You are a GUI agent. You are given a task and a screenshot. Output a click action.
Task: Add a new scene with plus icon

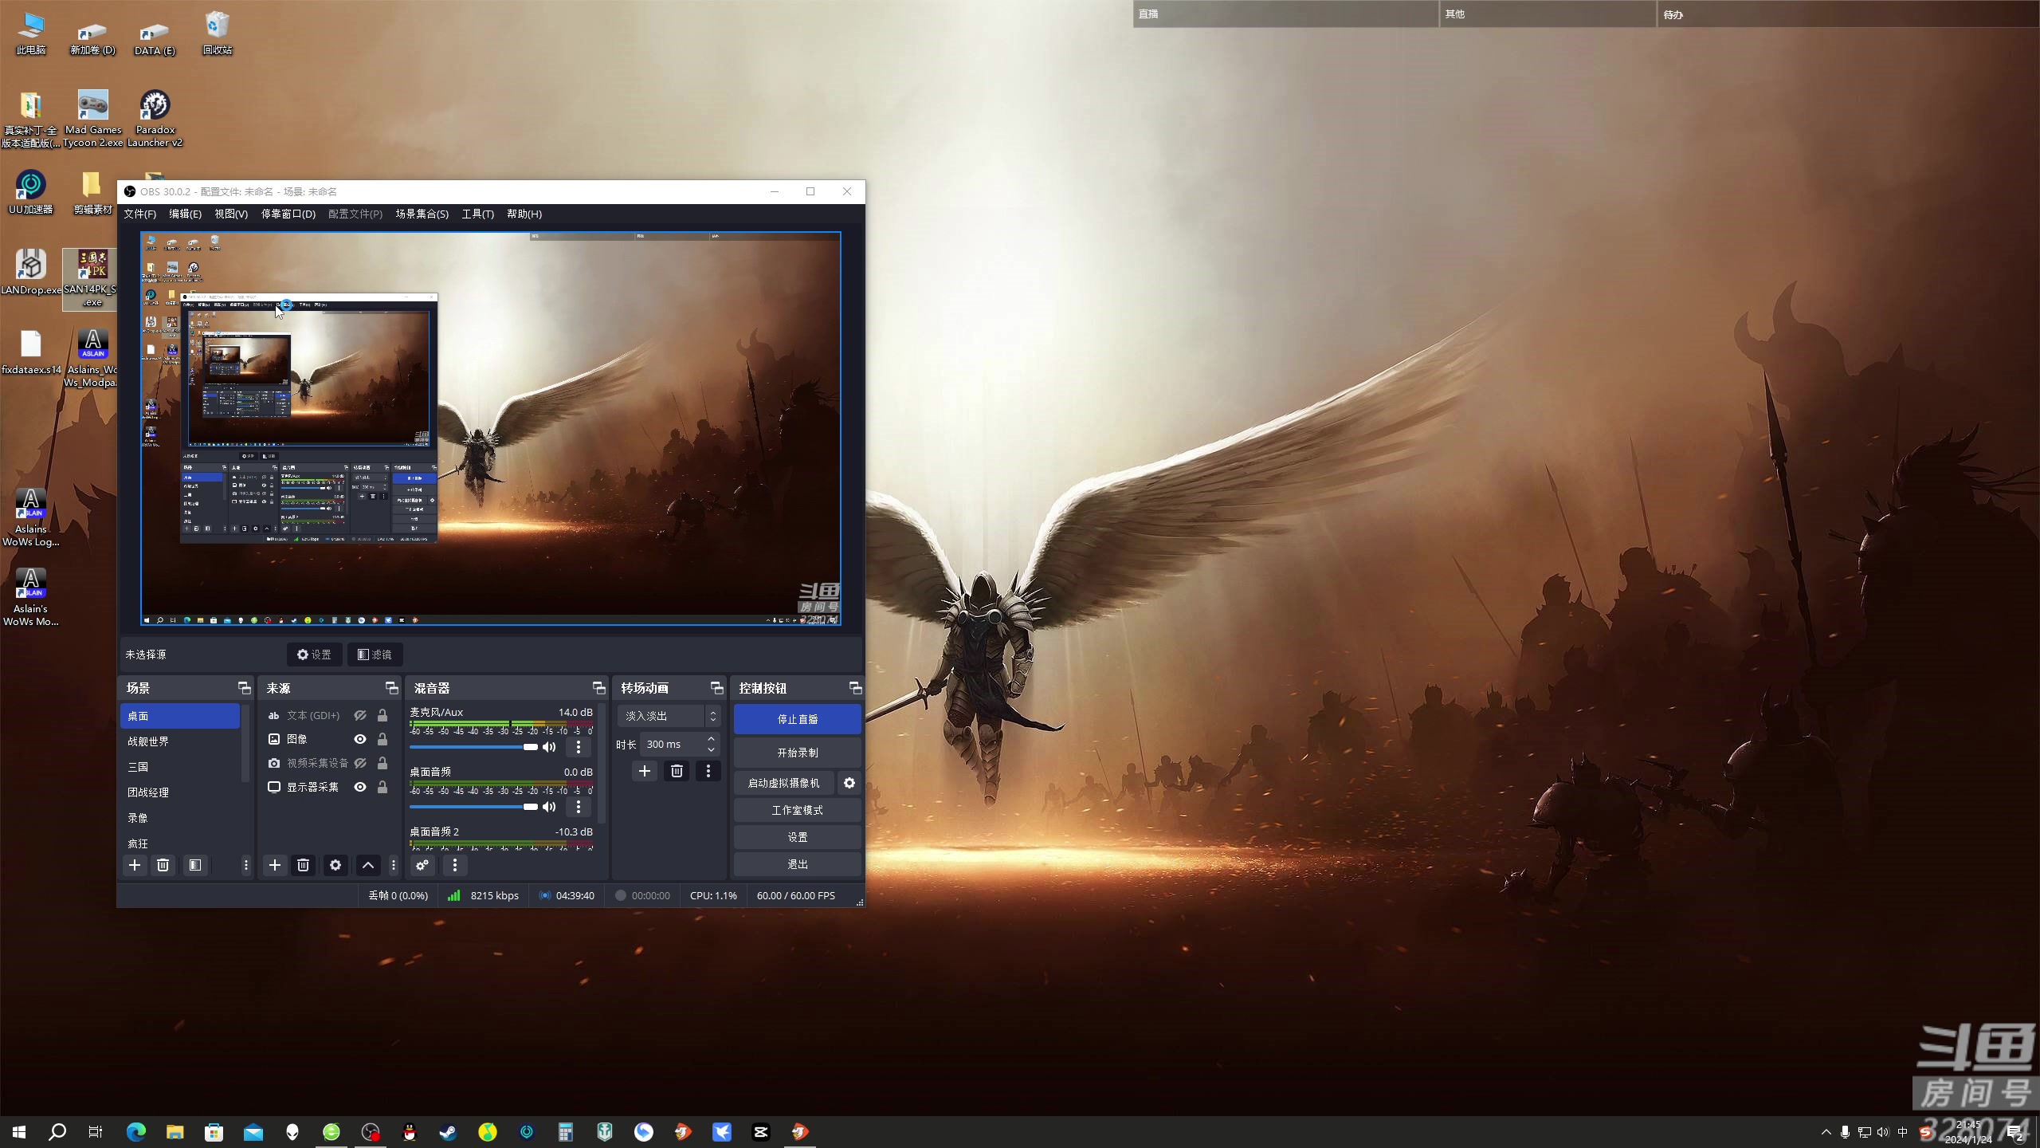click(x=135, y=865)
